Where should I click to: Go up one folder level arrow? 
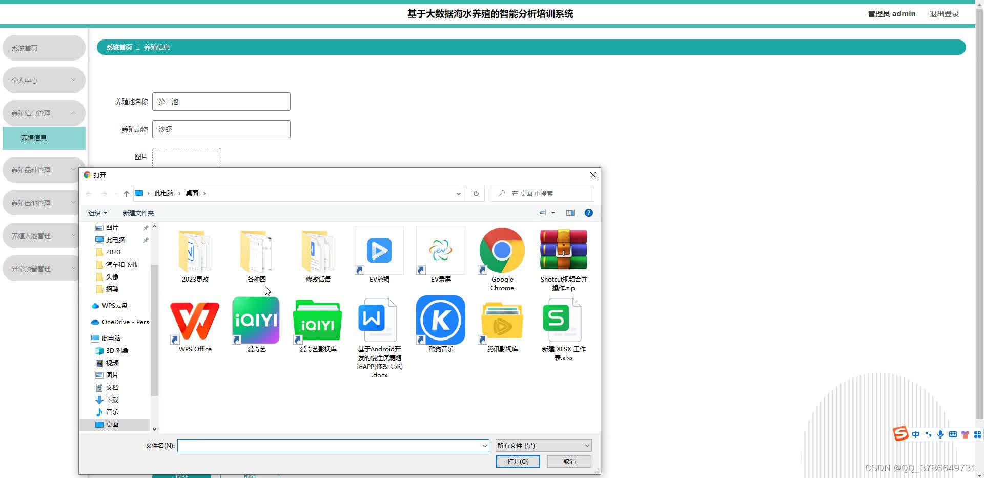point(126,193)
